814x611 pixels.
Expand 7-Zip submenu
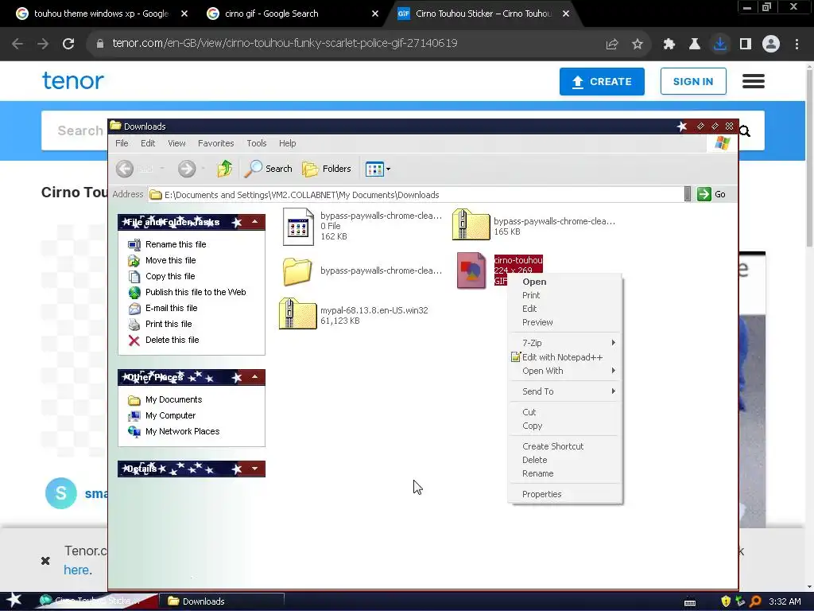565,343
